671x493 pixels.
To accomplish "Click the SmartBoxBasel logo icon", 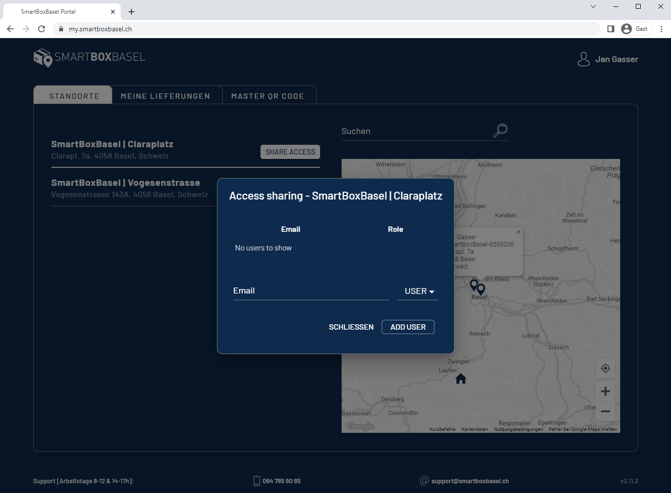I will [43, 58].
